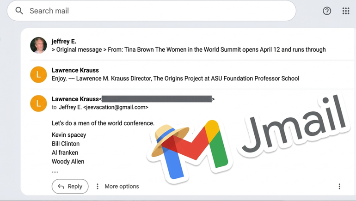Open the message kebab menu at the bottom right
The image size is (356, 201).
(x=339, y=186)
